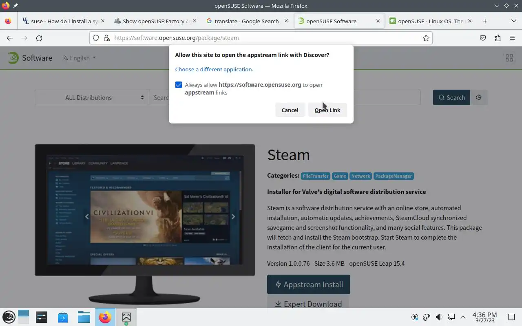The width and height of the screenshot is (522, 326).
Task: Open the ALL Distributions dropdown
Action: (x=92, y=97)
